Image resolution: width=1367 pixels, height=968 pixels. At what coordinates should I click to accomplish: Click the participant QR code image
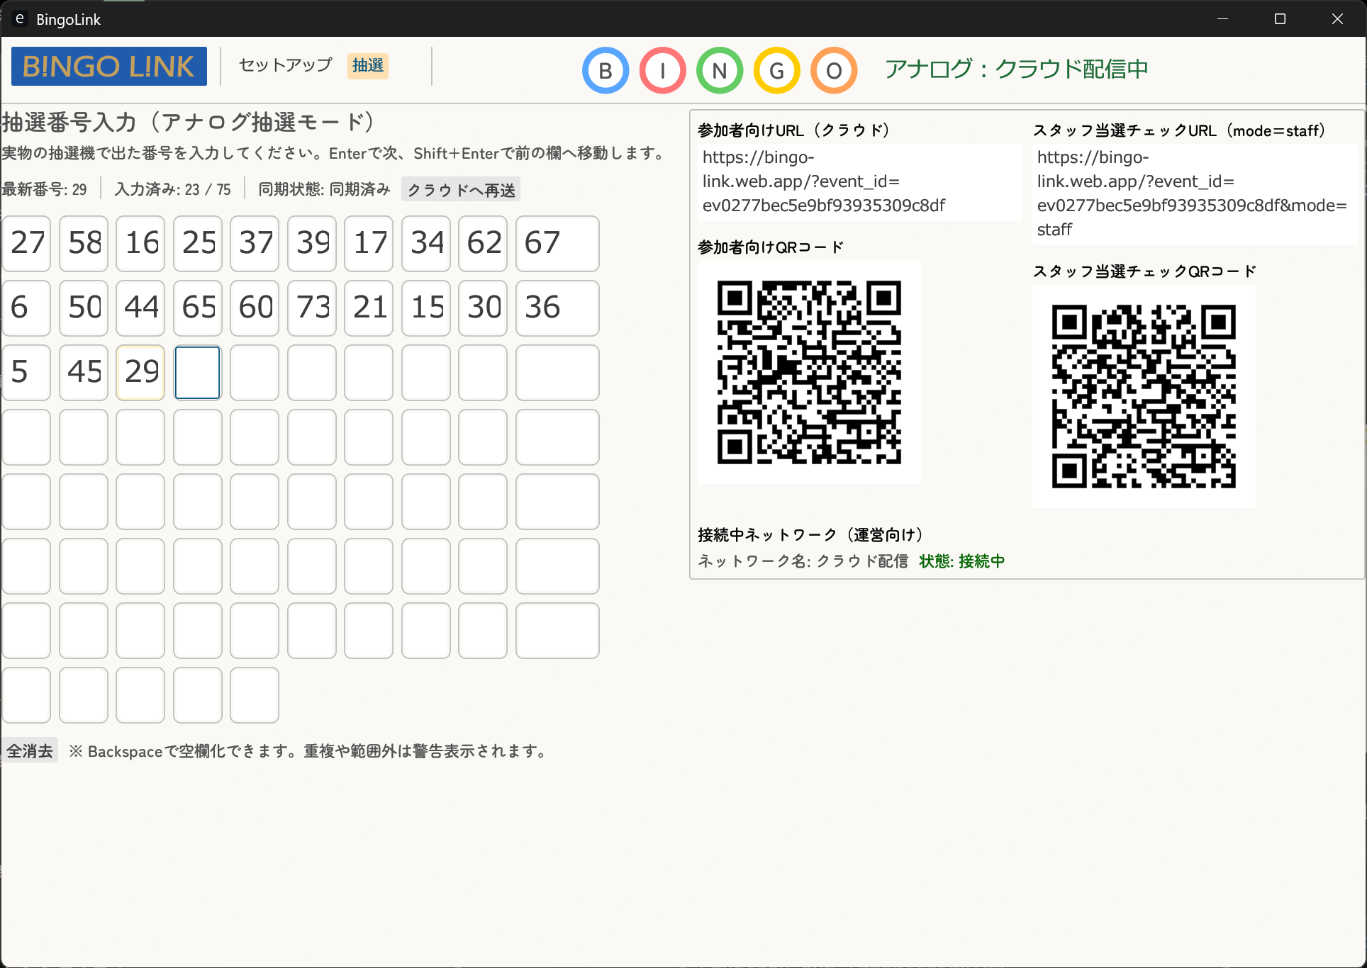pyautogui.click(x=809, y=372)
